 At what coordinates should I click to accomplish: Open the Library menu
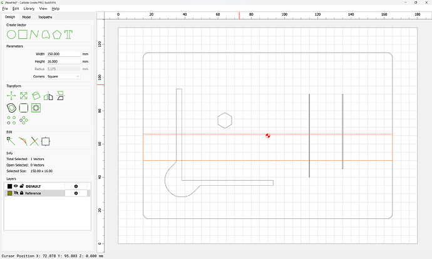(29, 9)
